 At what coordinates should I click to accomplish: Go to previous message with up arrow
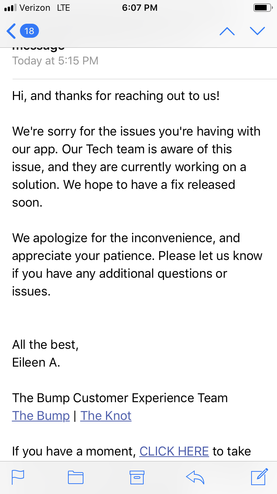(x=227, y=31)
